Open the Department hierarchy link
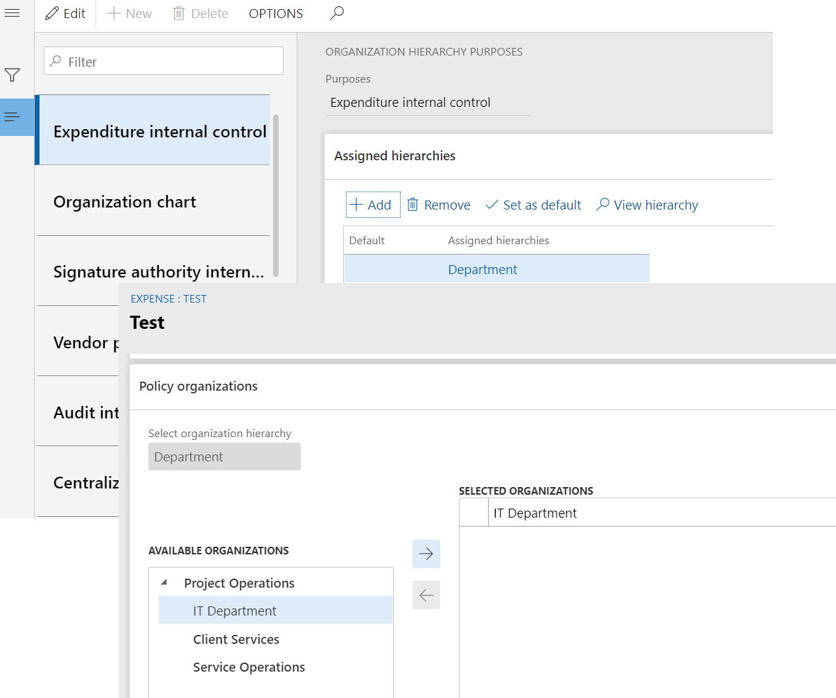Viewport: 836px width, 698px height. coord(482,269)
